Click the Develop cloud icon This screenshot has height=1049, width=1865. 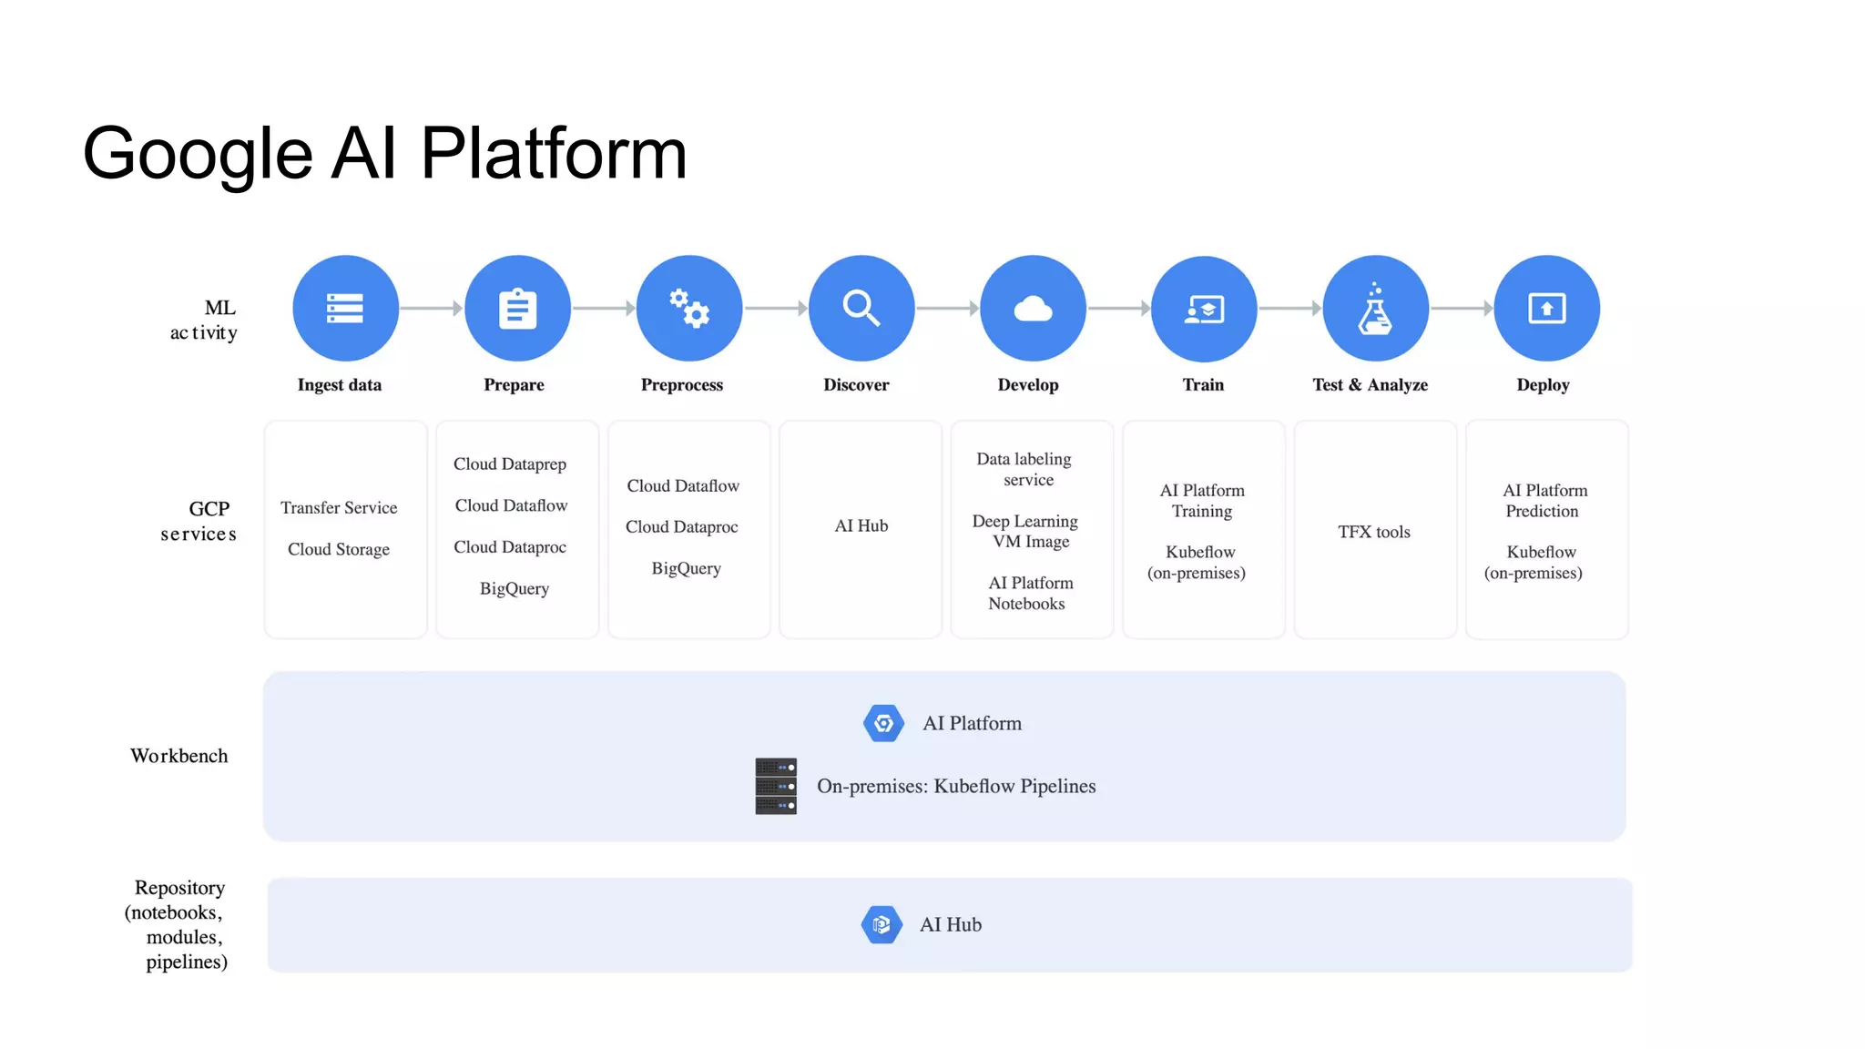pos(1033,309)
